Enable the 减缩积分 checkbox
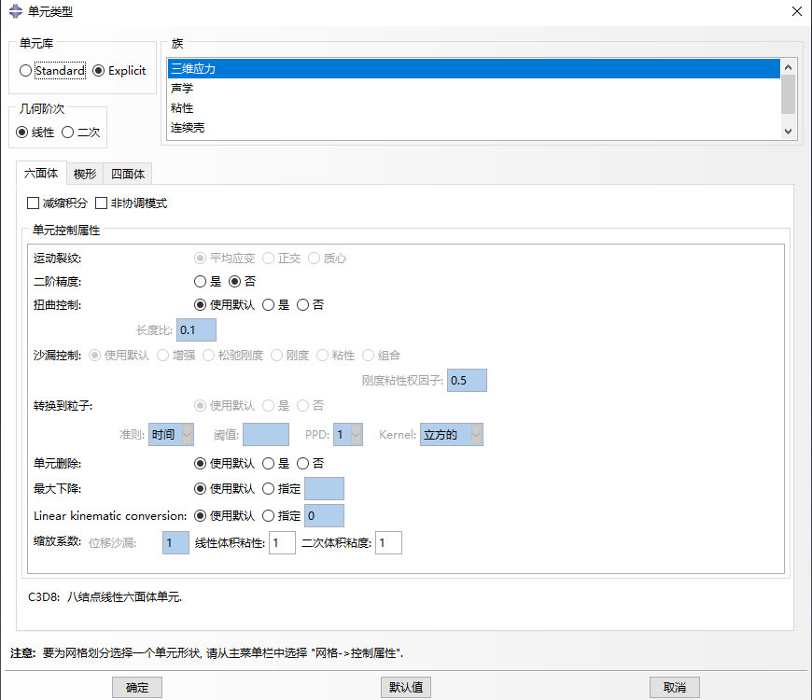812x700 pixels. (x=34, y=203)
